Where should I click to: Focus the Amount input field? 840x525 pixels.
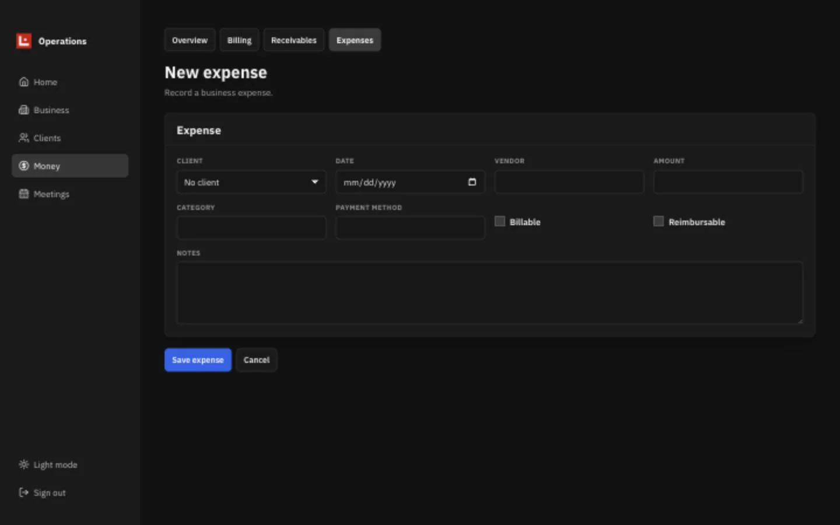tap(728, 182)
